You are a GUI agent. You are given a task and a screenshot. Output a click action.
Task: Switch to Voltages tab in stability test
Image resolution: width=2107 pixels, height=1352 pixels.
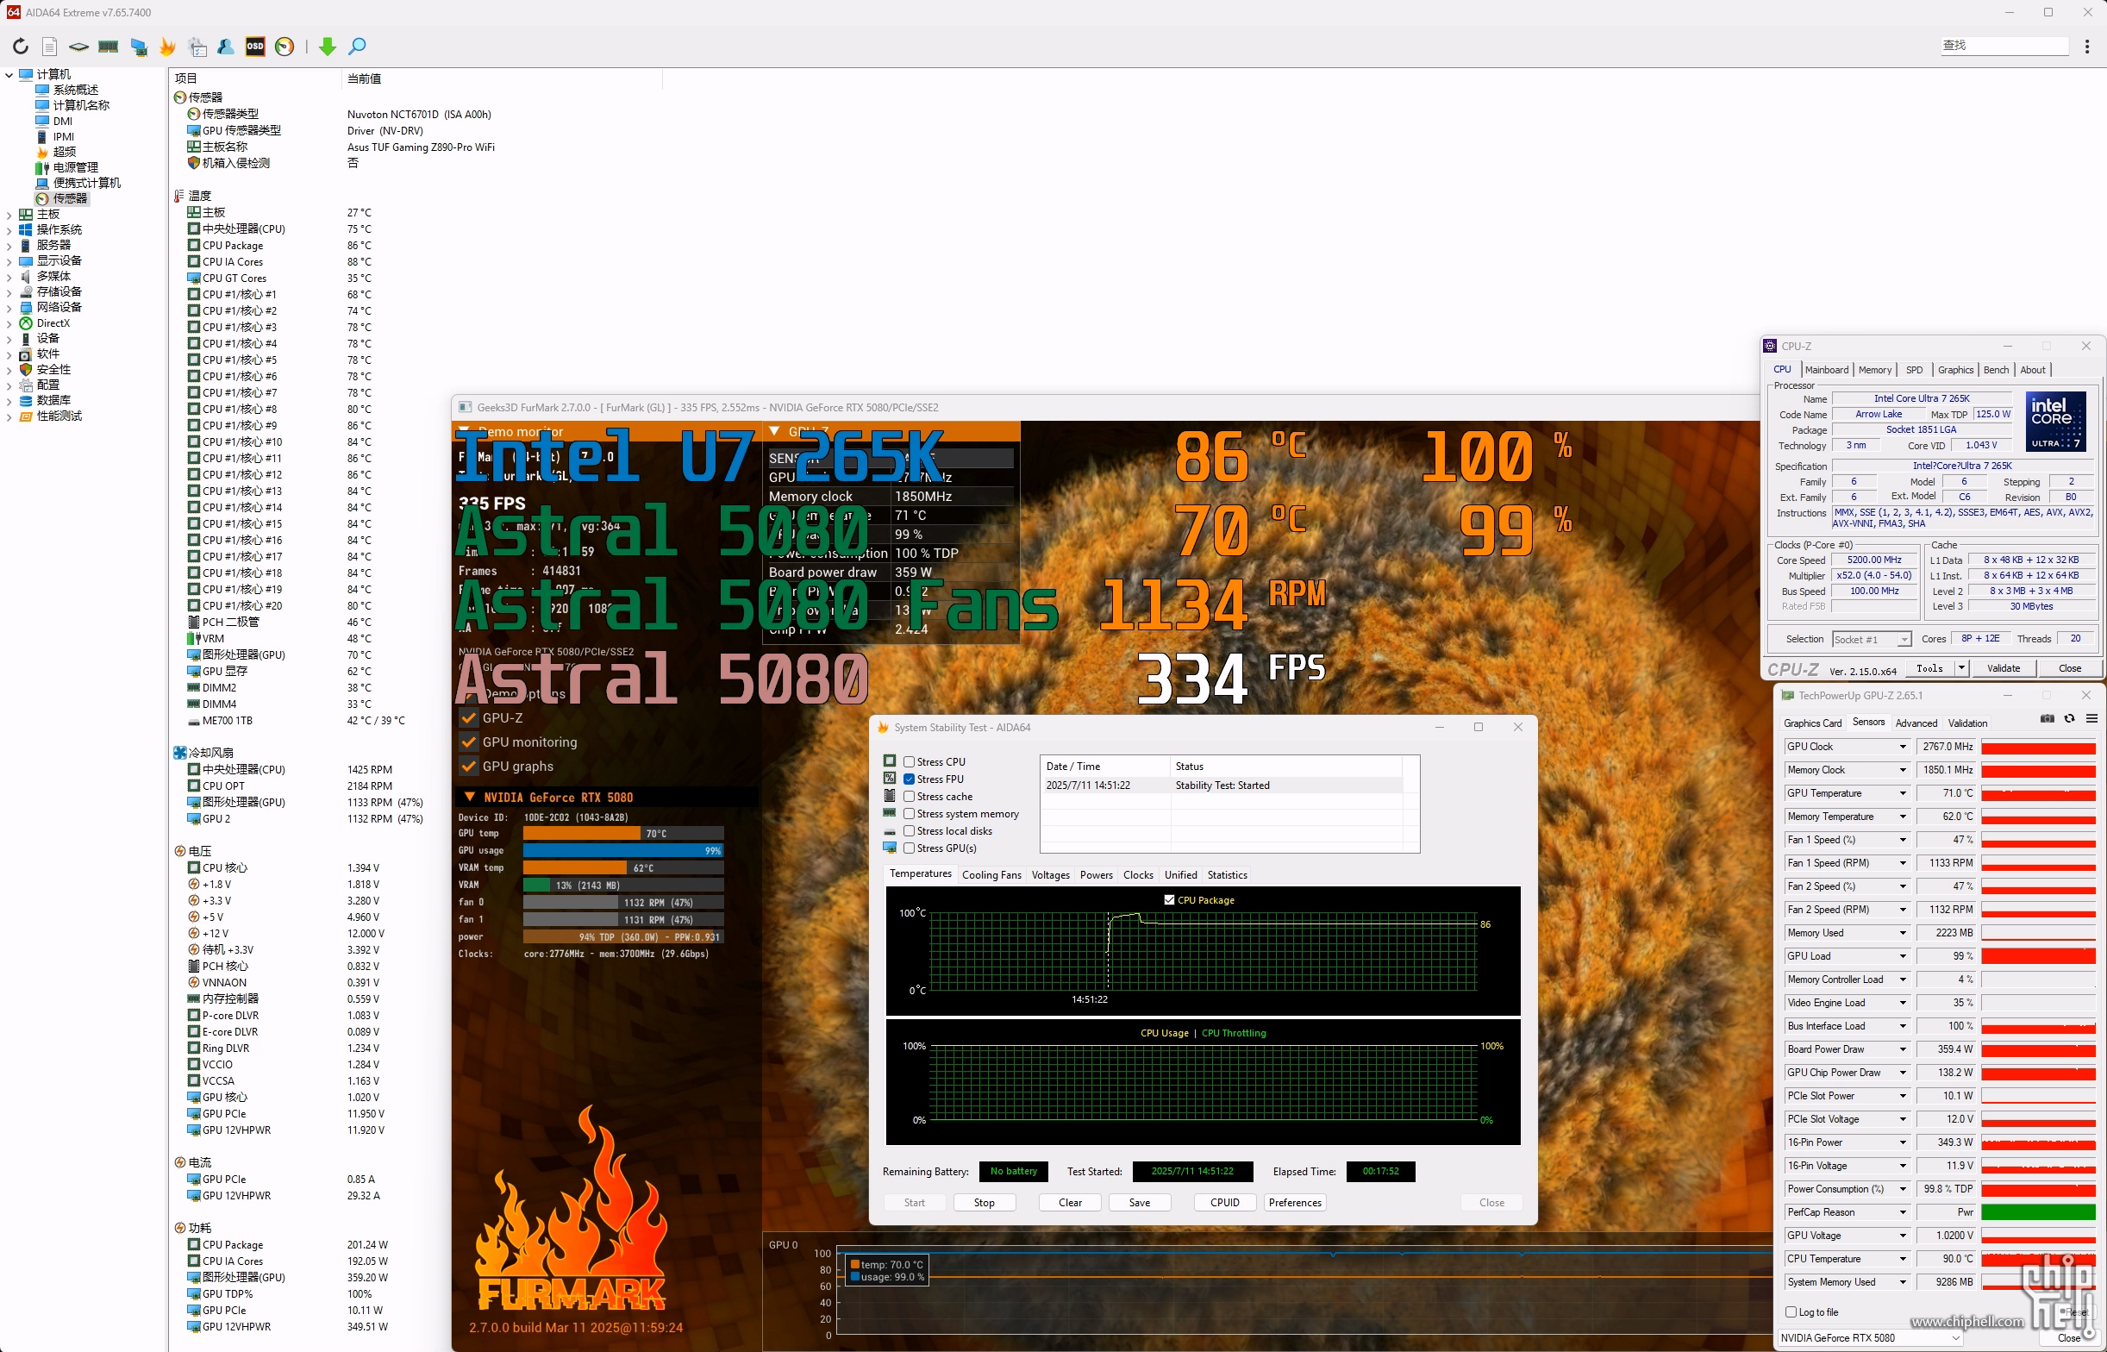point(1050,875)
